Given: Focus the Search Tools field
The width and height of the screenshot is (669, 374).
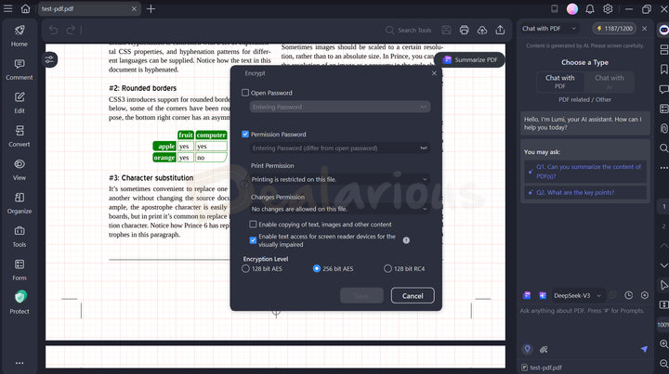Looking at the screenshot, I should (409, 30).
